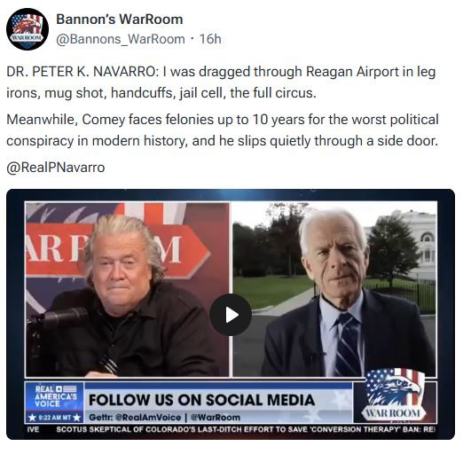Play the embedded War Room video

[231, 315]
